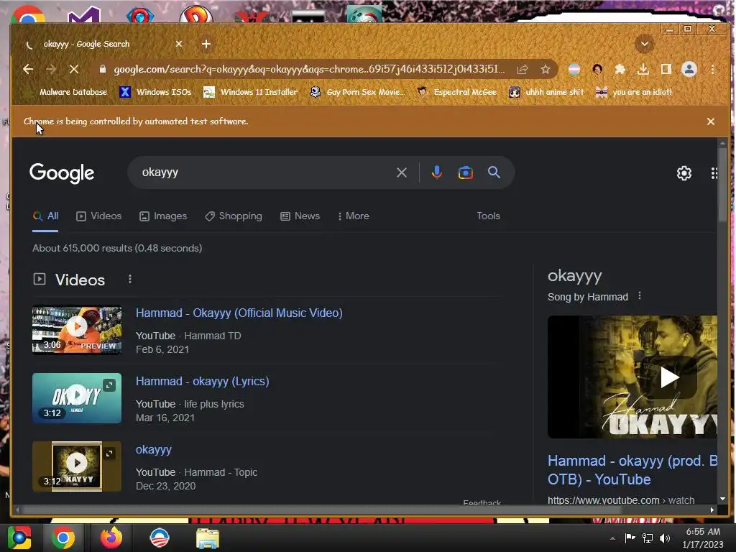
Task: Select the All results tab
Action: (x=45, y=216)
